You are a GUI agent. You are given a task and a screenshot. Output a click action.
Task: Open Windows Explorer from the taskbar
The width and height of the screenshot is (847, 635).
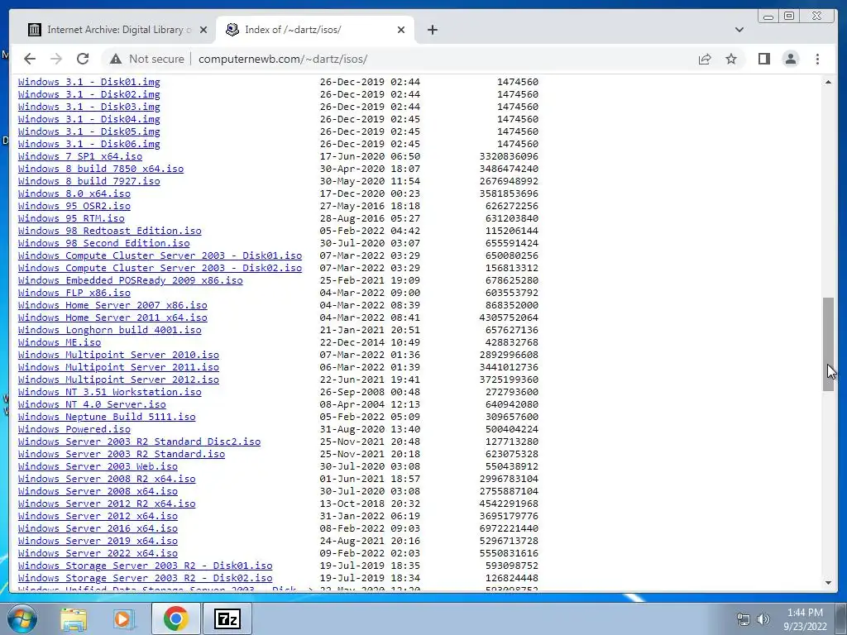tap(74, 618)
